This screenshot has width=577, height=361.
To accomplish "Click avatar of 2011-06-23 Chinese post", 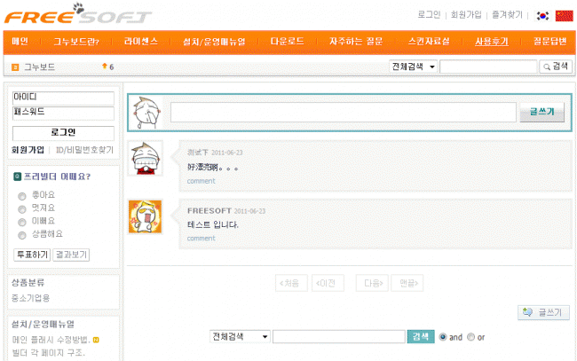I will [146, 158].
